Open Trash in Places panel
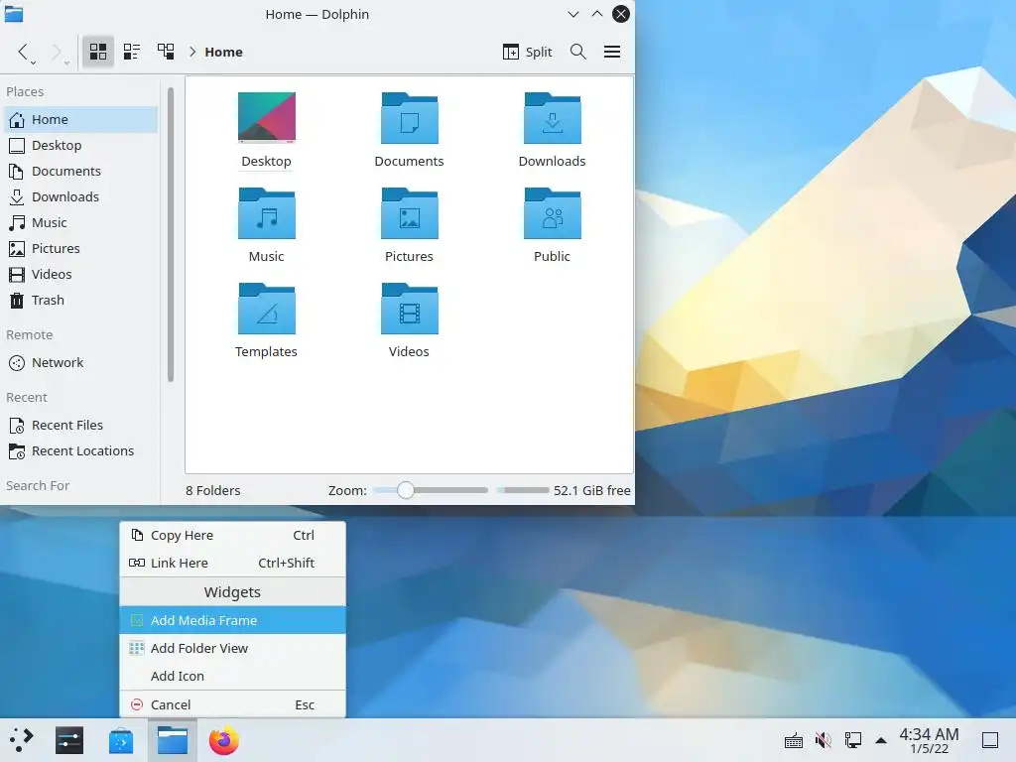The width and height of the screenshot is (1016, 762). (x=81, y=300)
